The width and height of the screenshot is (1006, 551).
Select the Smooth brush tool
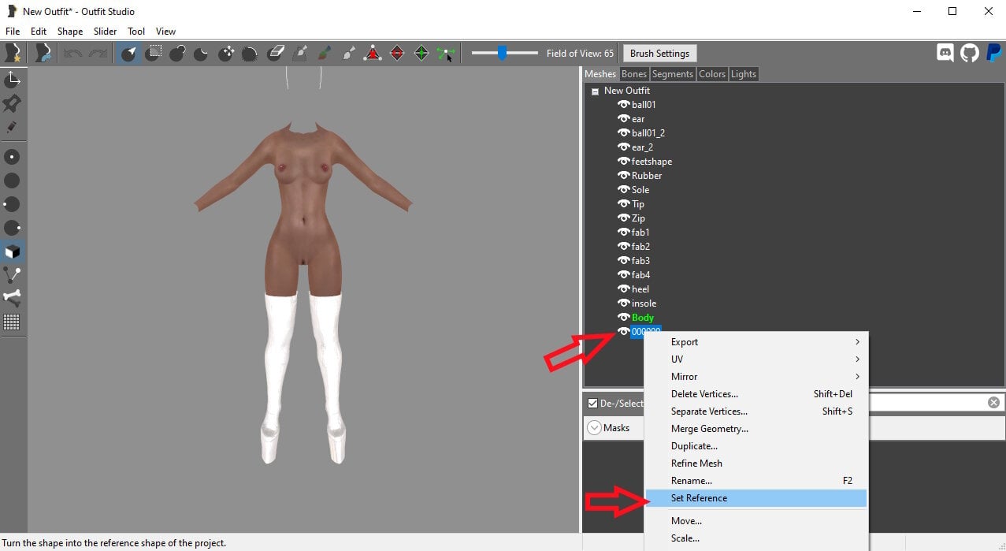[250, 54]
